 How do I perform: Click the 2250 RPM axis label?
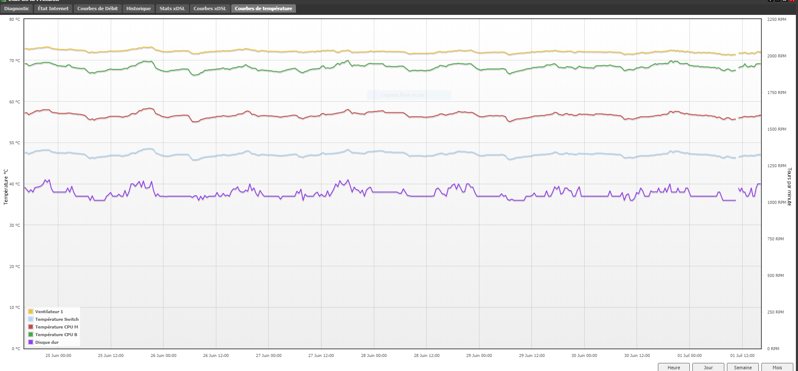(777, 19)
